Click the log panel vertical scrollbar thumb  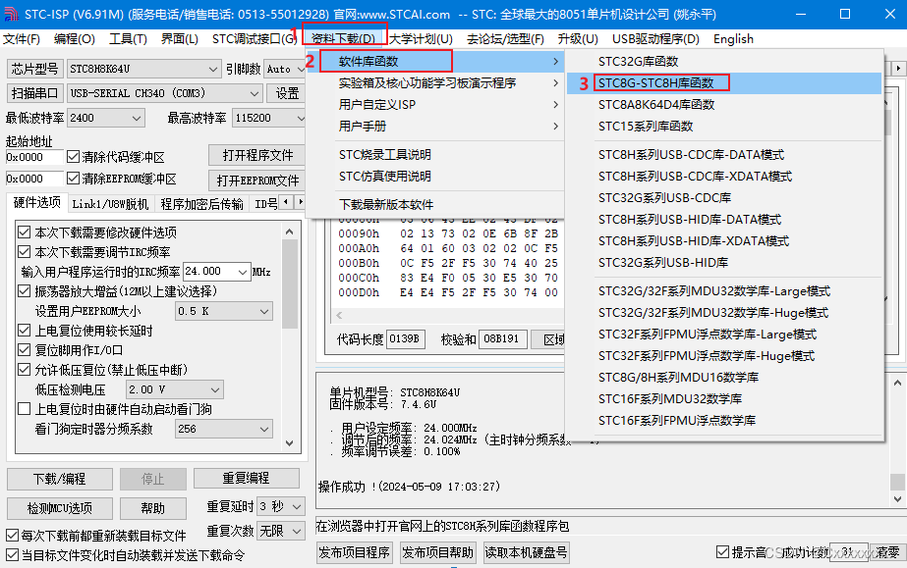click(x=897, y=482)
